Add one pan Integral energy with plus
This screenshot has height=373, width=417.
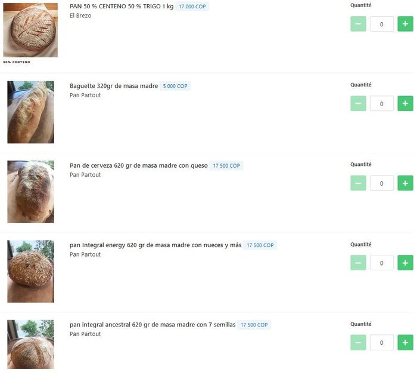click(x=405, y=263)
